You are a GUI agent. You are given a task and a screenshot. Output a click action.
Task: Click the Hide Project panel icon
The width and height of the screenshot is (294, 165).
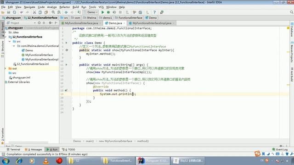pyautogui.click(x=56, y=23)
